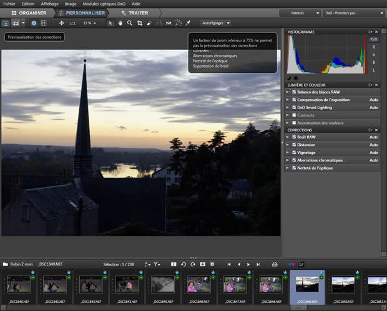The image size is (387, 311).
Task: Uncheck the DxO Smart Lighting checkbox
Action: [294, 107]
